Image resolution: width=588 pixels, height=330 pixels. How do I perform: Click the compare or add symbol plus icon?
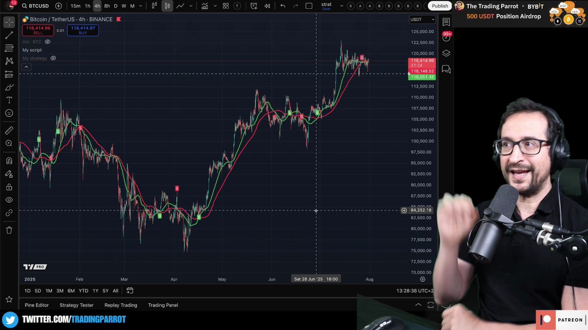(x=59, y=6)
